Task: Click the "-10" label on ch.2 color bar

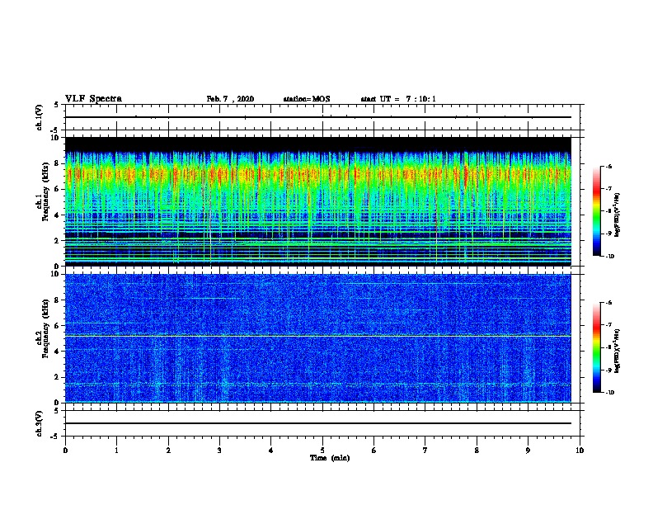Action: pos(609,393)
